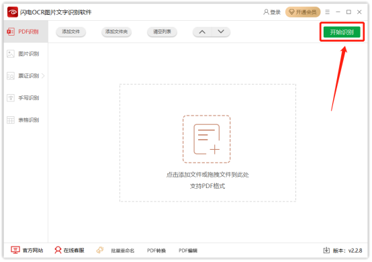This screenshot has height=262, width=372.
Task: Select the PDF识别 tab
Action: coord(26,32)
